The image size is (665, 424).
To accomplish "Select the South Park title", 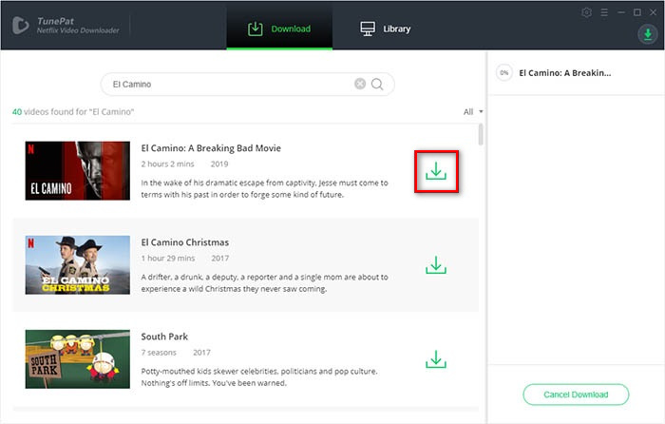I will [164, 337].
